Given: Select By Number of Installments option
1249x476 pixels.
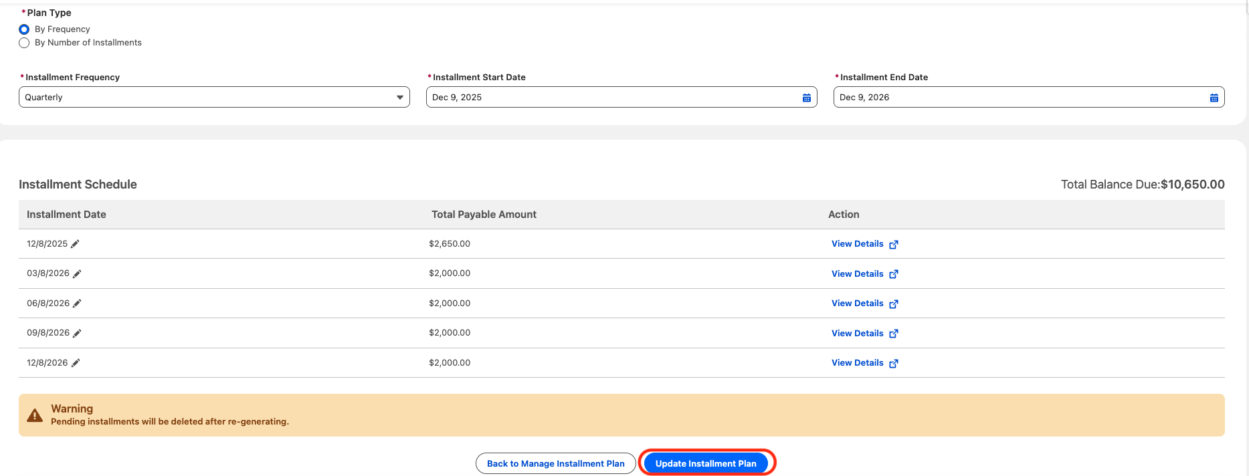Looking at the screenshot, I should point(24,43).
